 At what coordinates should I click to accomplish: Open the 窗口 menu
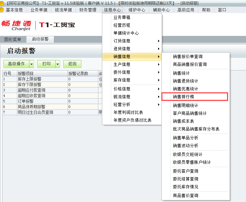coord(222,10)
